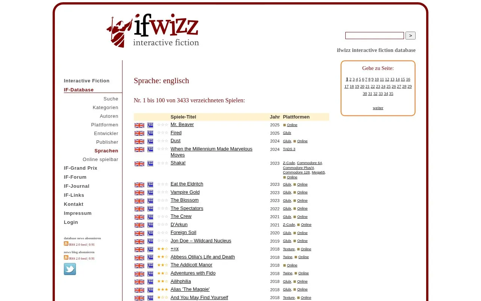The width and height of the screenshot is (481, 301).
Task: Open the Texture platform link for +=x
Action: coord(289,249)
